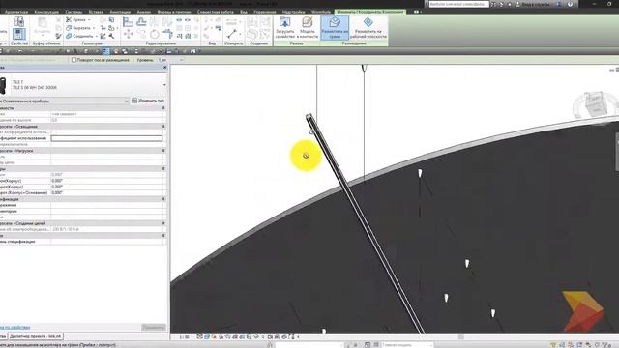Click the 230 В/1-10 В·А parameter value
The height and width of the screenshot is (348, 619).
pos(66,229)
